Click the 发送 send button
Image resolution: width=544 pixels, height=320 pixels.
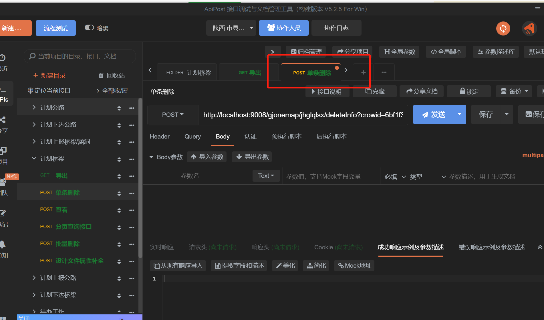click(x=433, y=114)
